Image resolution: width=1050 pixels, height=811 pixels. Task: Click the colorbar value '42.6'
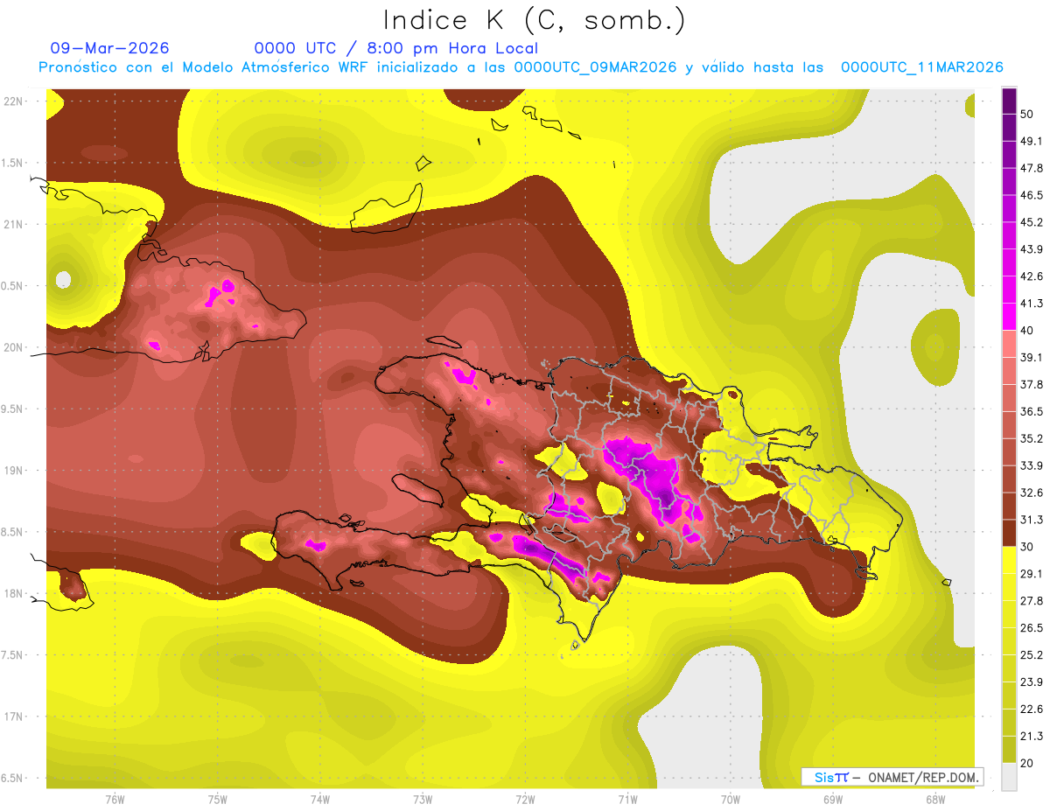[x=1032, y=276]
